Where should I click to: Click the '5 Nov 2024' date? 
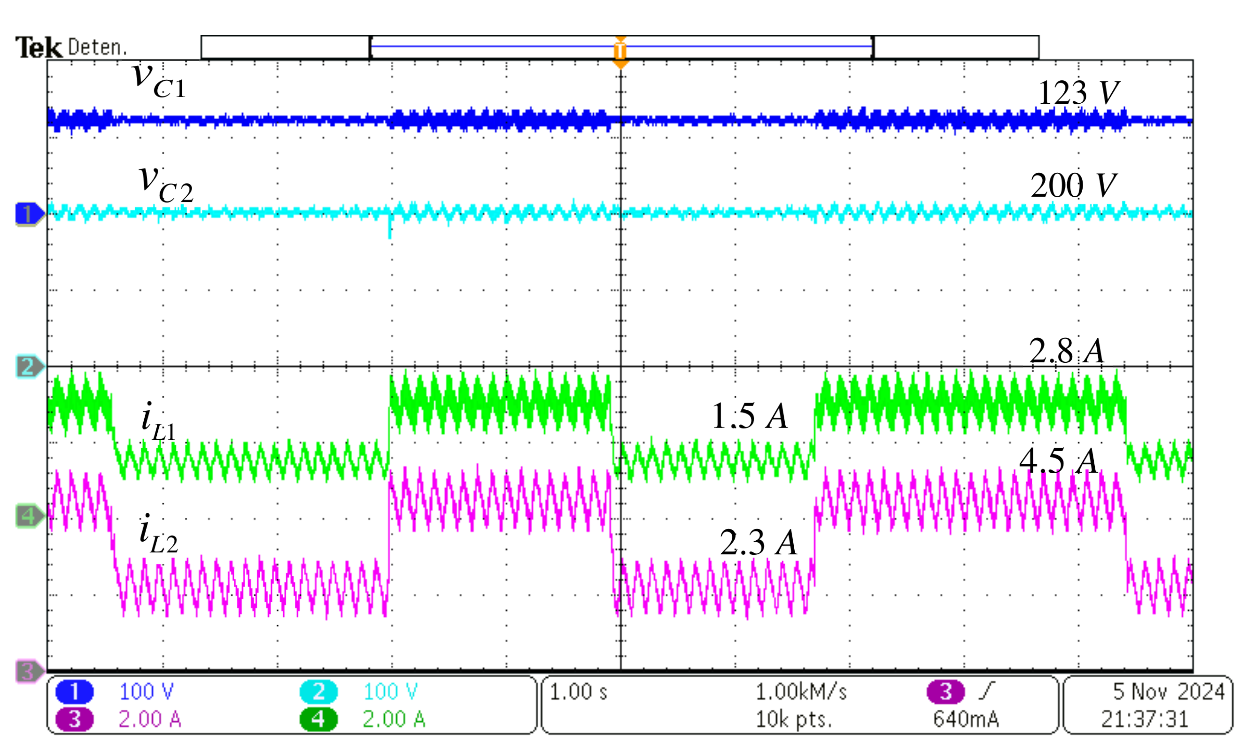(1169, 692)
